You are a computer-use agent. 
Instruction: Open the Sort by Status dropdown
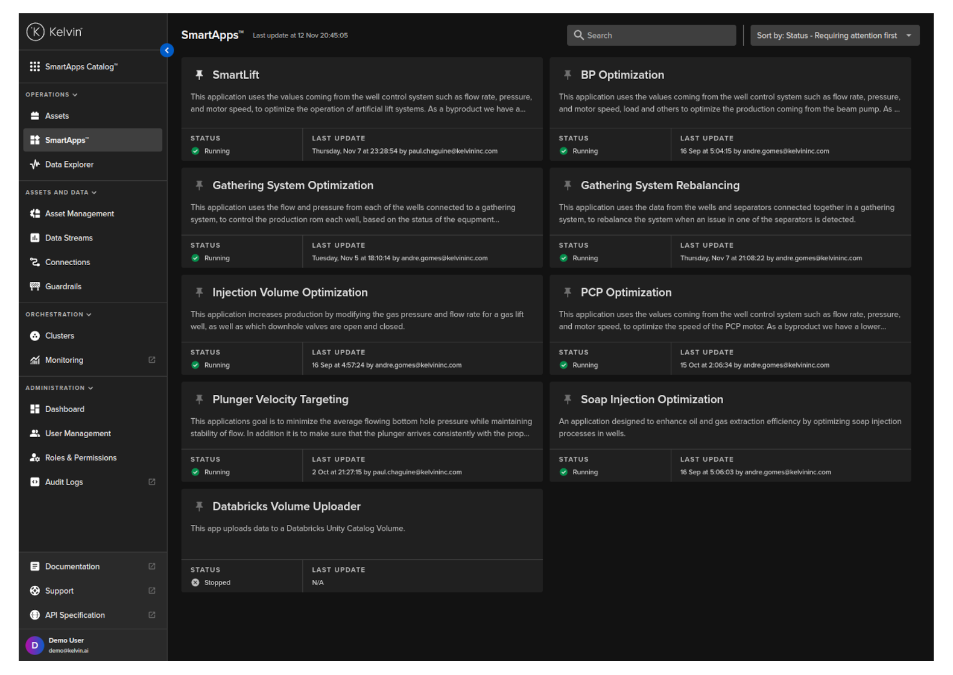[834, 36]
